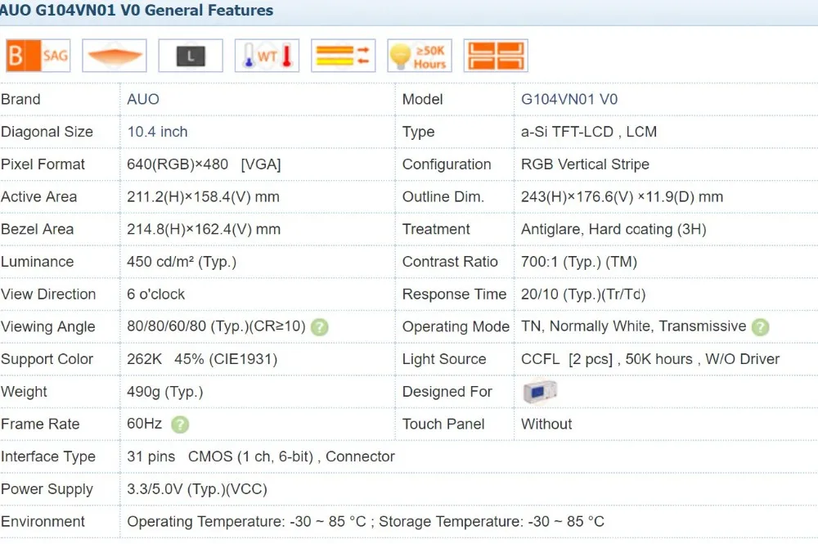
Task: Click the 'Diagonal Size' row label
Action: pyautogui.click(x=47, y=132)
